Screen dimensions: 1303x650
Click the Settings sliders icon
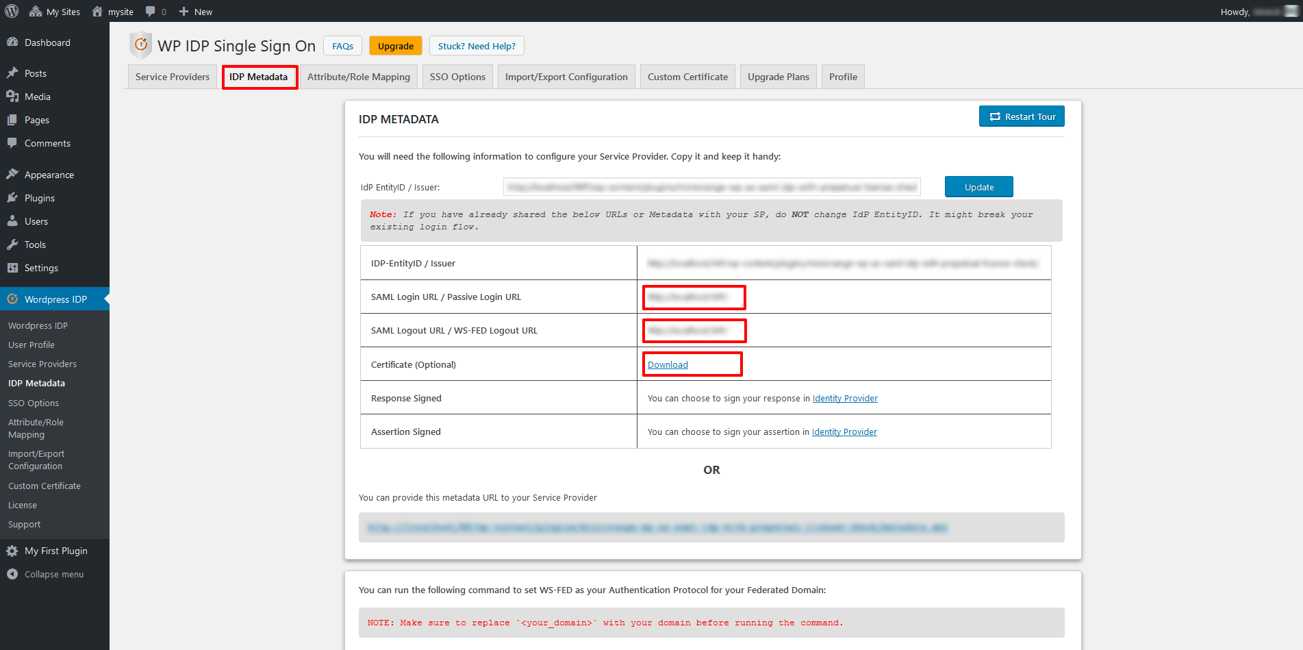[x=12, y=268]
